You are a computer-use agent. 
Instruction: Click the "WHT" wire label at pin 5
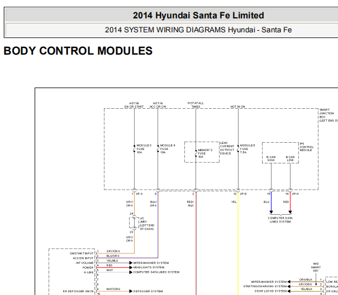click(x=110, y=270)
